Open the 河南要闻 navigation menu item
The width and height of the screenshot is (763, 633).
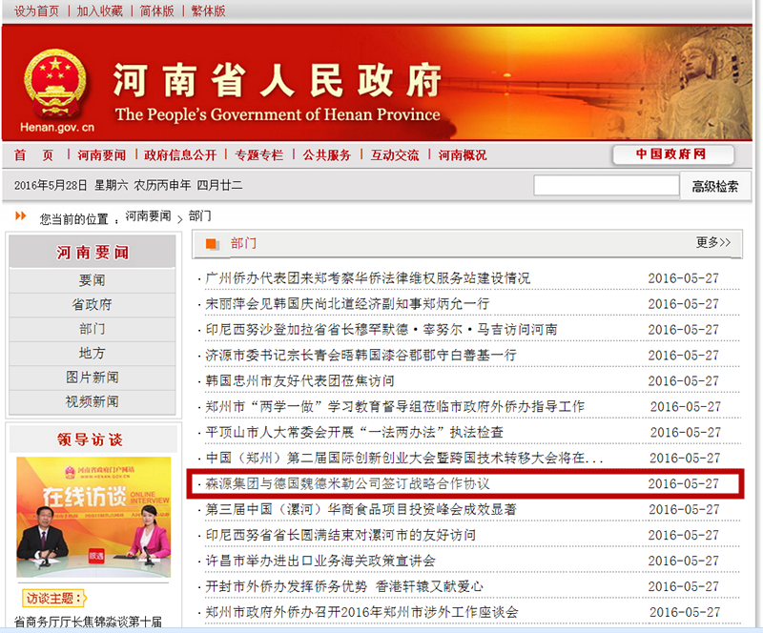pyautogui.click(x=101, y=155)
